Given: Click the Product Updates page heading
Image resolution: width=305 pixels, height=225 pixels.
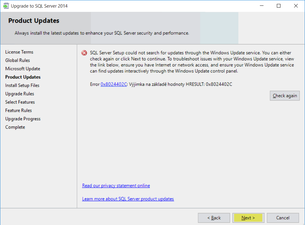Looking at the screenshot, I should (x=34, y=21).
